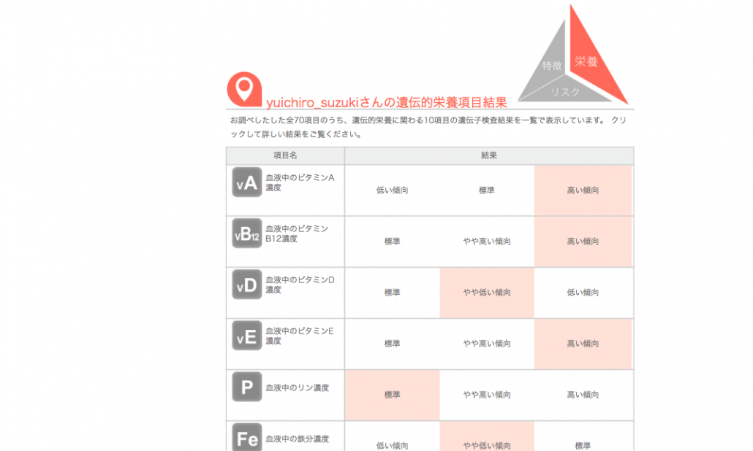This screenshot has height=451, width=753.
Task: Click the vE vitamin E icon
Action: pyautogui.click(x=247, y=336)
